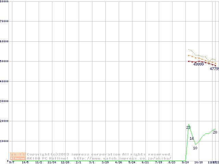219x164 pixels.
Task: Click the 9/20 date on x-axis
Action: click(x=185, y=163)
